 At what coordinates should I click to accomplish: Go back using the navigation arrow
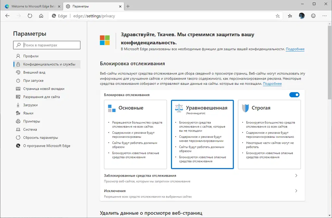(7, 16)
